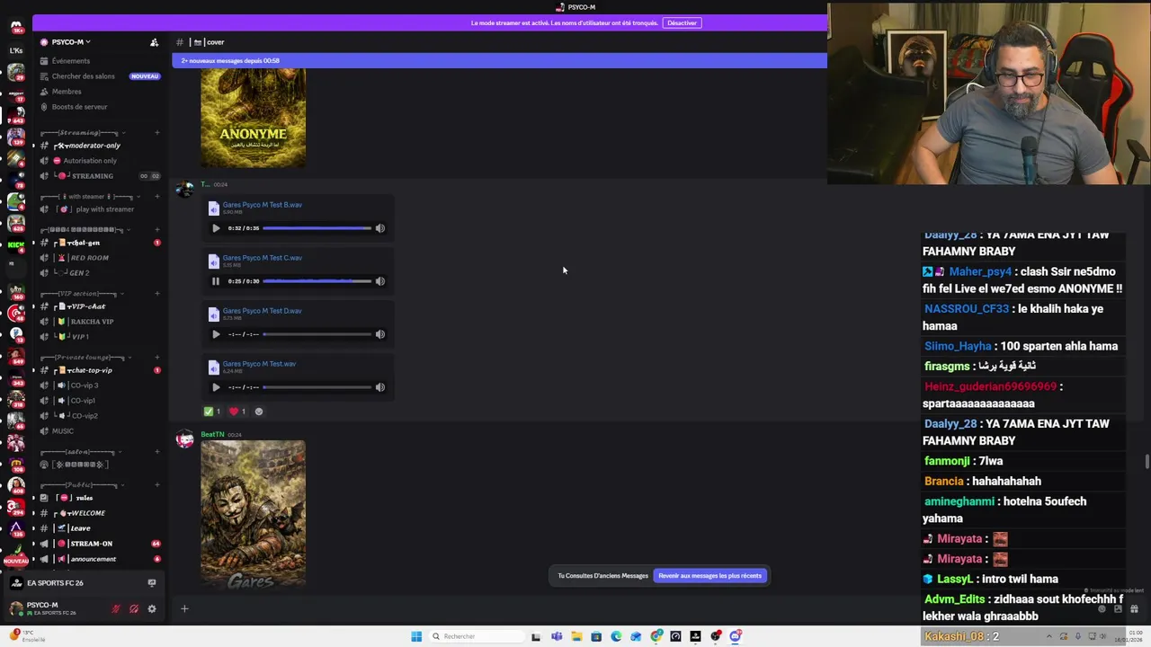
Task: Unmute microphone in the user panel
Action: [x=116, y=608]
